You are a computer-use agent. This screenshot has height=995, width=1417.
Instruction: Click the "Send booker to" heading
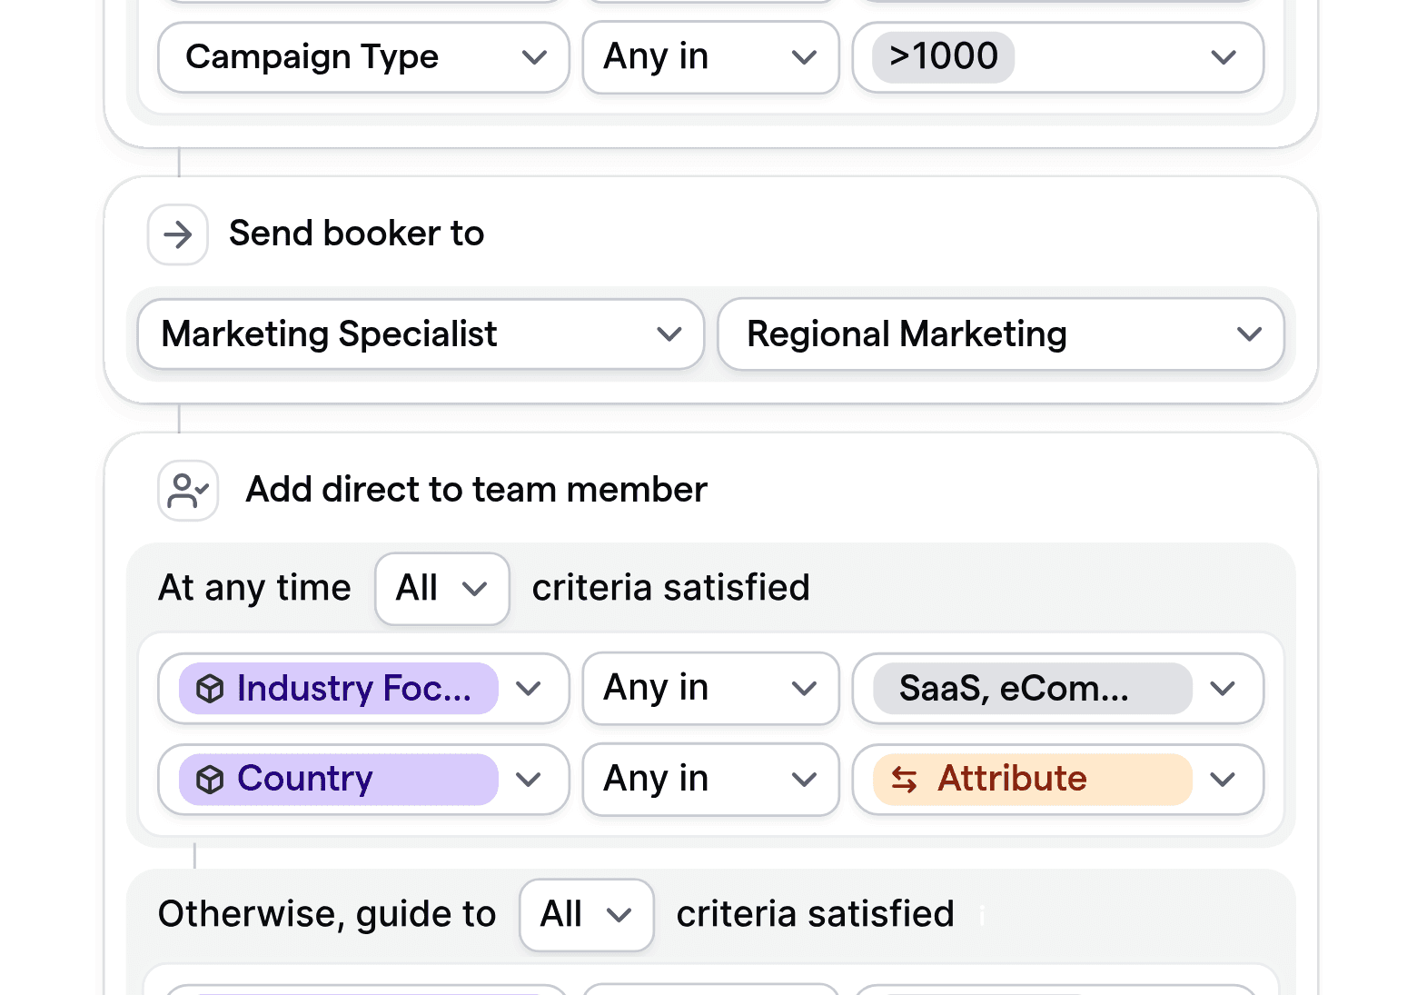(356, 234)
